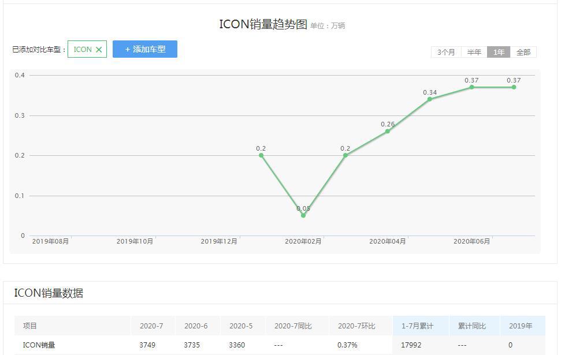Click the second 0.2 point near 2020年03月
561x355 pixels.
coord(345,155)
